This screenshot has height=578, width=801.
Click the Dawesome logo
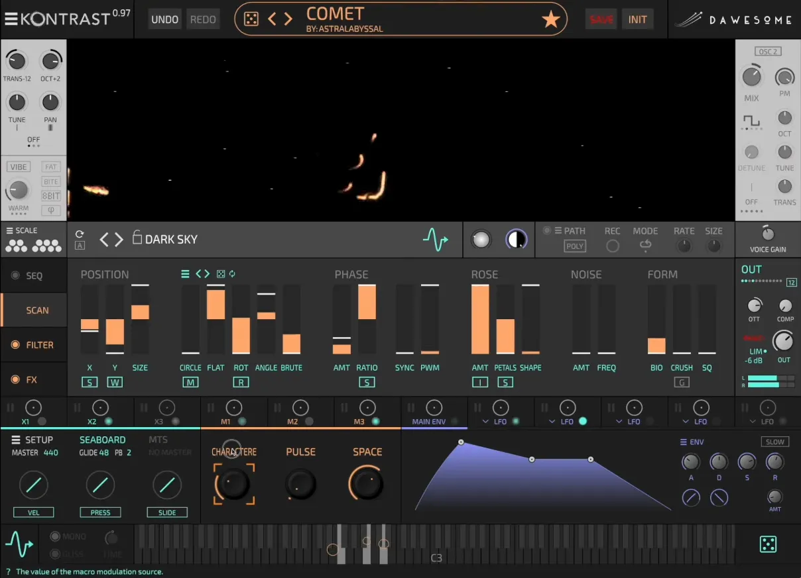click(733, 19)
